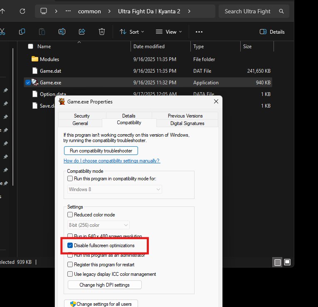Open the Details tab in Properties
Screen dimensions: 318x307
[x=129, y=116]
